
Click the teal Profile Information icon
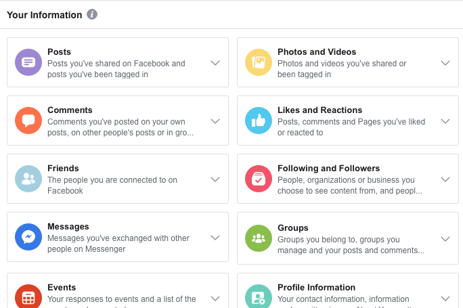(x=259, y=296)
